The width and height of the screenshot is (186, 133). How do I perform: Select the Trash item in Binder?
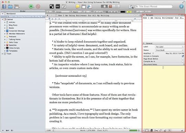pyautogui.click(x=9, y=54)
